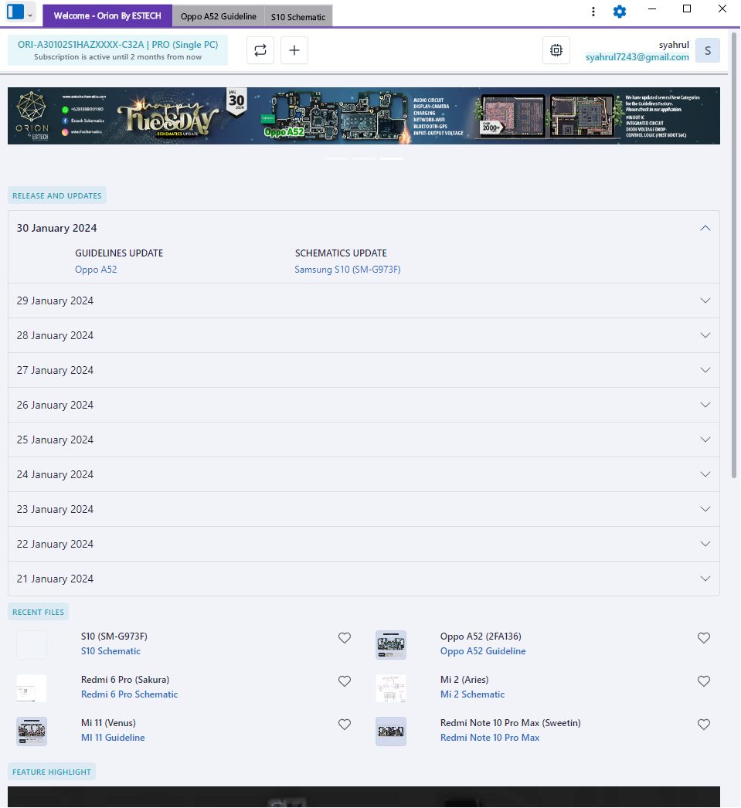Open the Oppo A52 Guideline recent link
This screenshot has width=741, height=808.
point(483,651)
